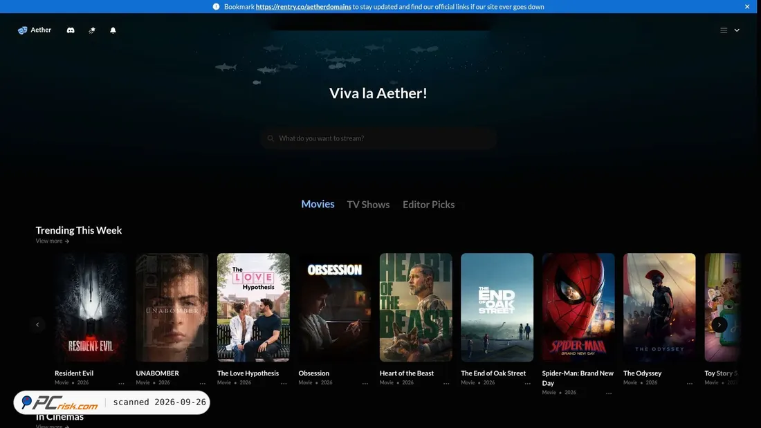Click the shooting star icon in the header

[92, 30]
